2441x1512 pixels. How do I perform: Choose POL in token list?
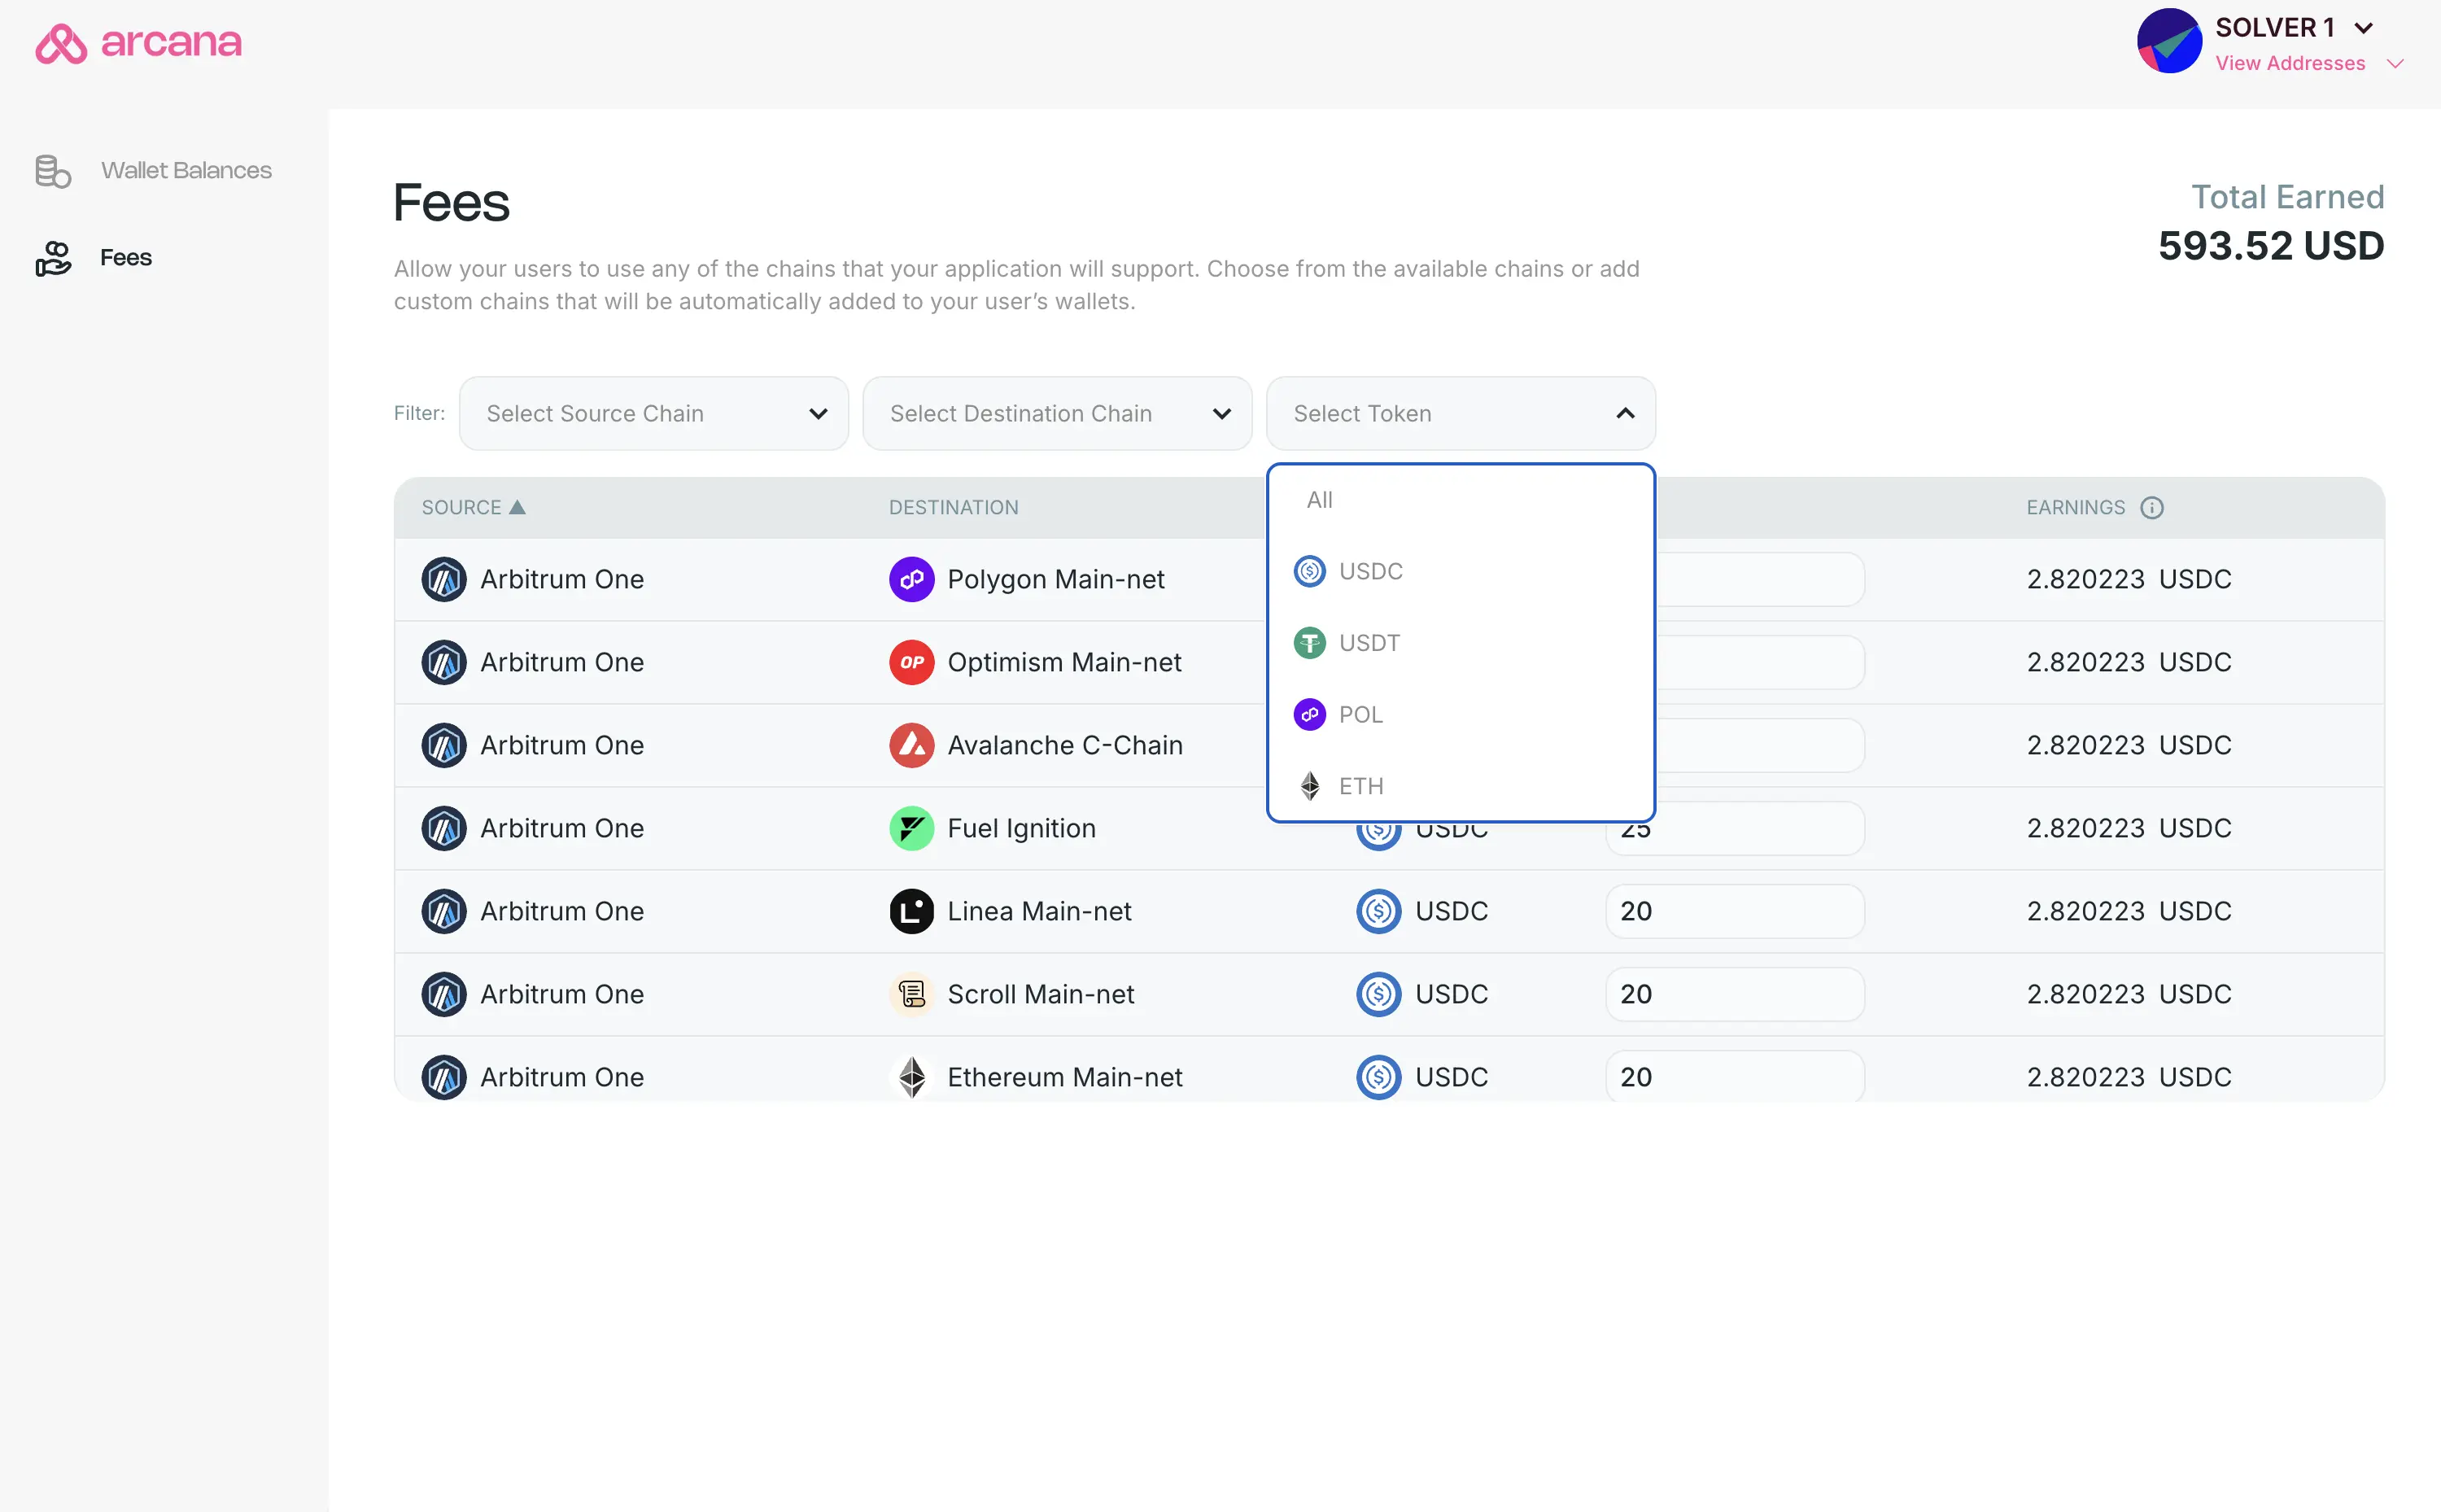pos(1461,715)
